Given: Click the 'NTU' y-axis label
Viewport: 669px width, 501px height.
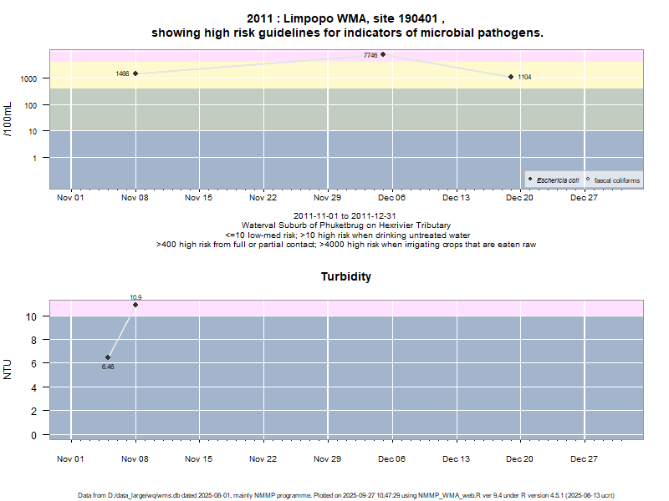Looking at the screenshot, I should (8, 369).
